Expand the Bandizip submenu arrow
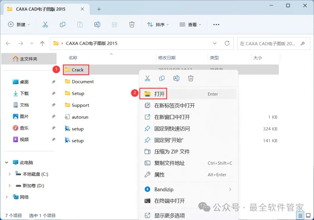Screen dimensions: 314x220 coord(230,190)
